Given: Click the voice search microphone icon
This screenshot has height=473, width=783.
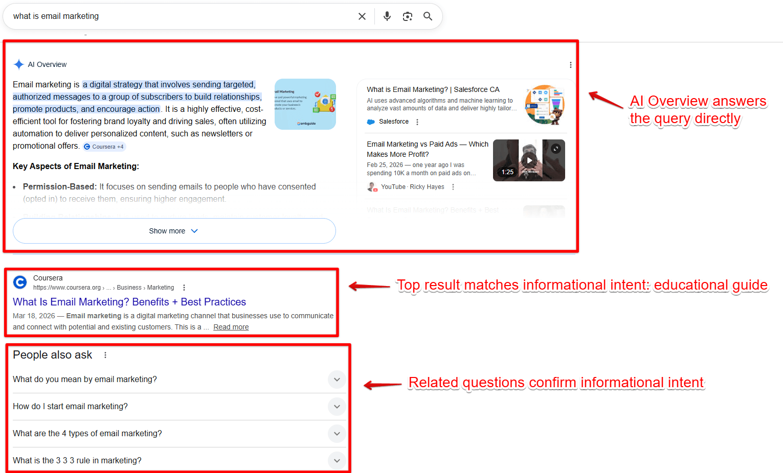Looking at the screenshot, I should 387,16.
